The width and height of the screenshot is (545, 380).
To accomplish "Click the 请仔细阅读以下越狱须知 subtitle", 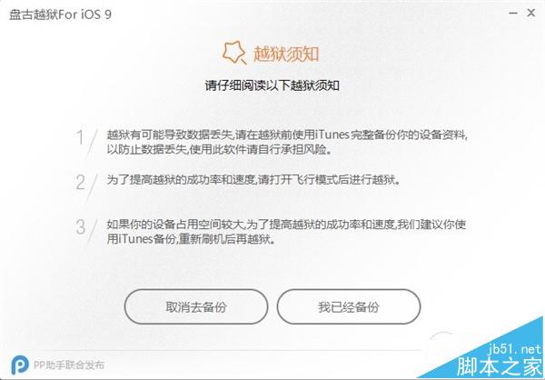I will tap(272, 85).
